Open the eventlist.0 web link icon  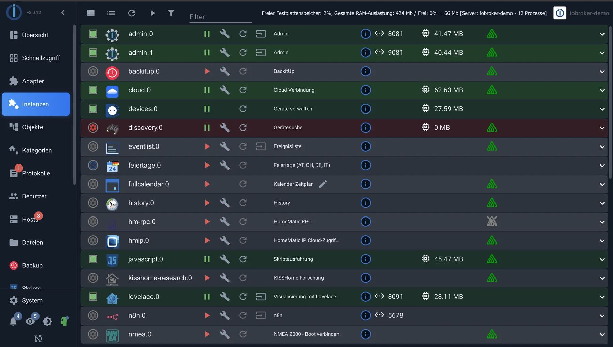(x=261, y=146)
